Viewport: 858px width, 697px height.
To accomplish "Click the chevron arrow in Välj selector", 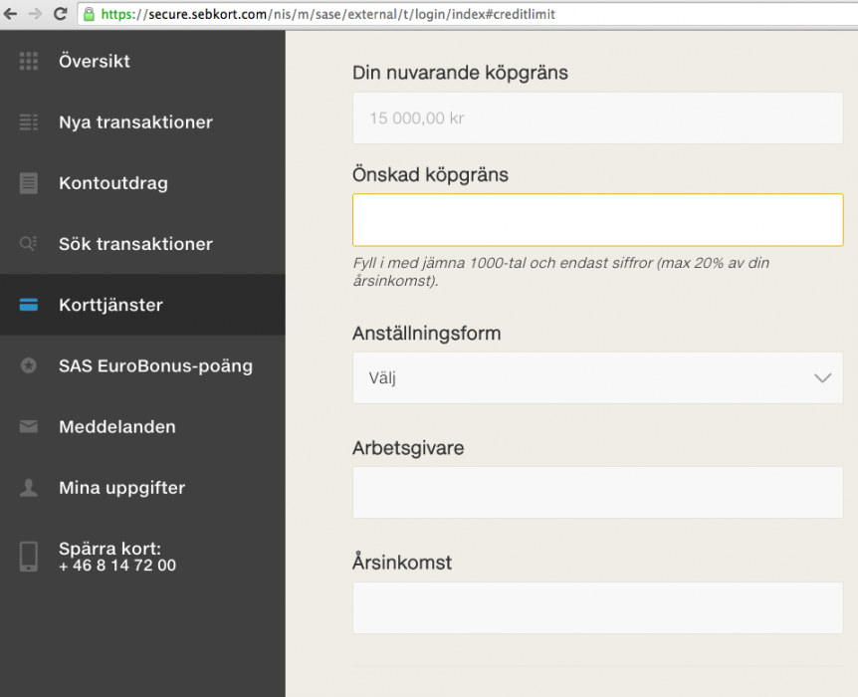I will coord(822,378).
